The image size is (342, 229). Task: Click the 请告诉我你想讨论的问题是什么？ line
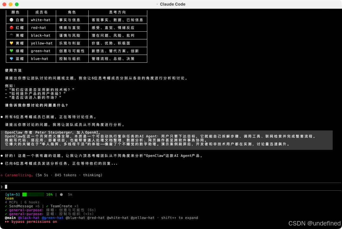tap(36, 105)
